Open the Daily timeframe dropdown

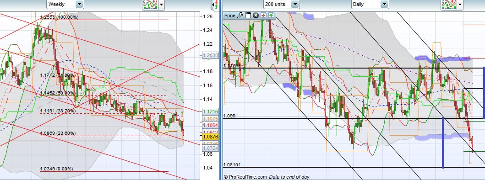click(370, 4)
